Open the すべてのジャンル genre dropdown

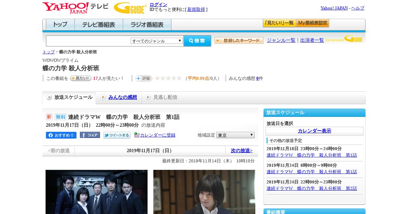pyautogui.click(x=157, y=41)
